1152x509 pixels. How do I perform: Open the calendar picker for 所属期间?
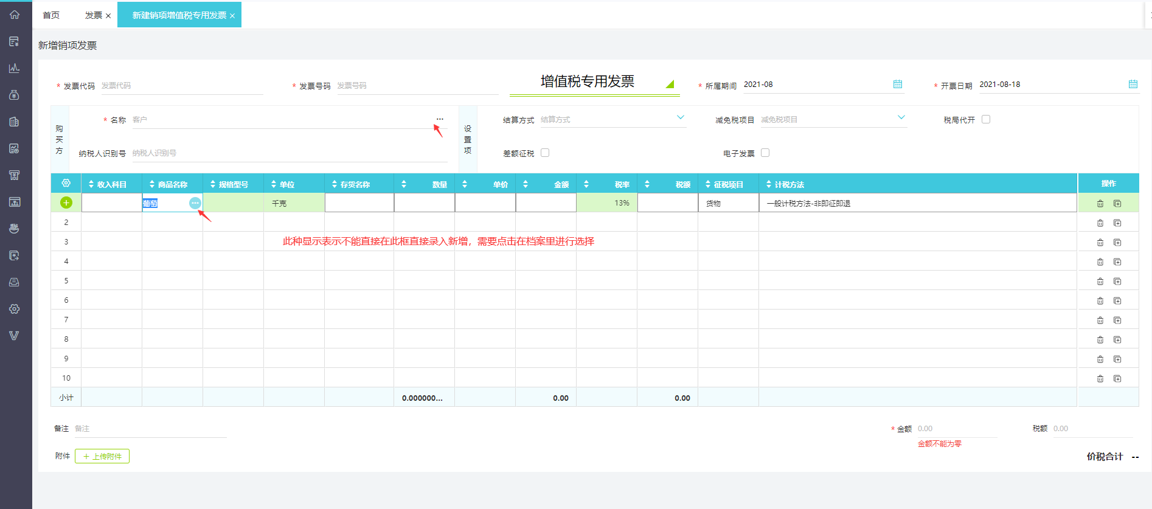point(898,84)
